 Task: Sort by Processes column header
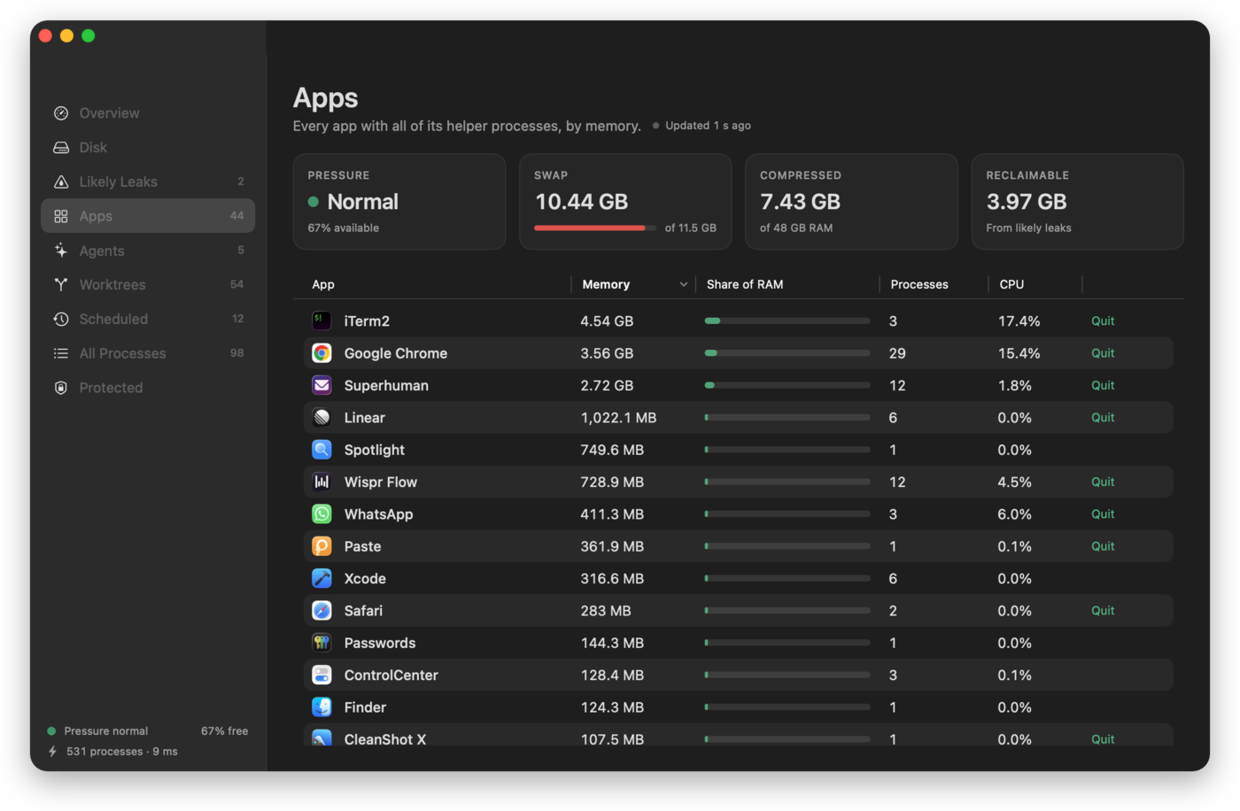click(919, 284)
